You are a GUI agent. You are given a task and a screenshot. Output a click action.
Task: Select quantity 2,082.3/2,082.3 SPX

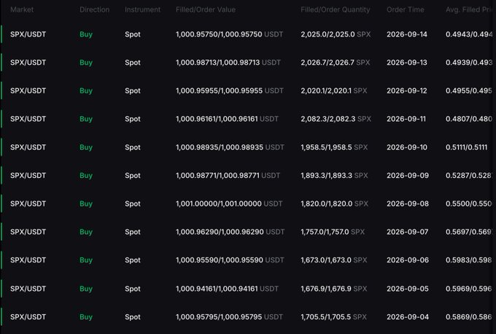[x=336, y=119]
